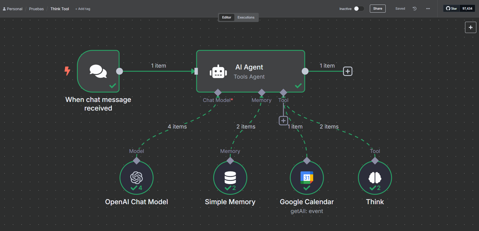
Task: Add a node after AI Agent output
Action: (x=348, y=71)
